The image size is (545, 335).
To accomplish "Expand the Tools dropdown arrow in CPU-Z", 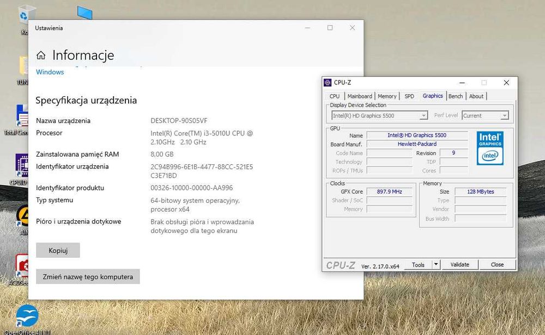I will tap(436, 264).
